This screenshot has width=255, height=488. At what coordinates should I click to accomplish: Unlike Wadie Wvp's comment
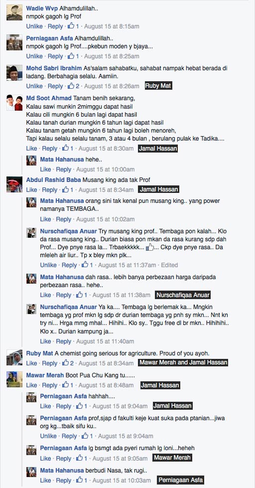point(34,26)
